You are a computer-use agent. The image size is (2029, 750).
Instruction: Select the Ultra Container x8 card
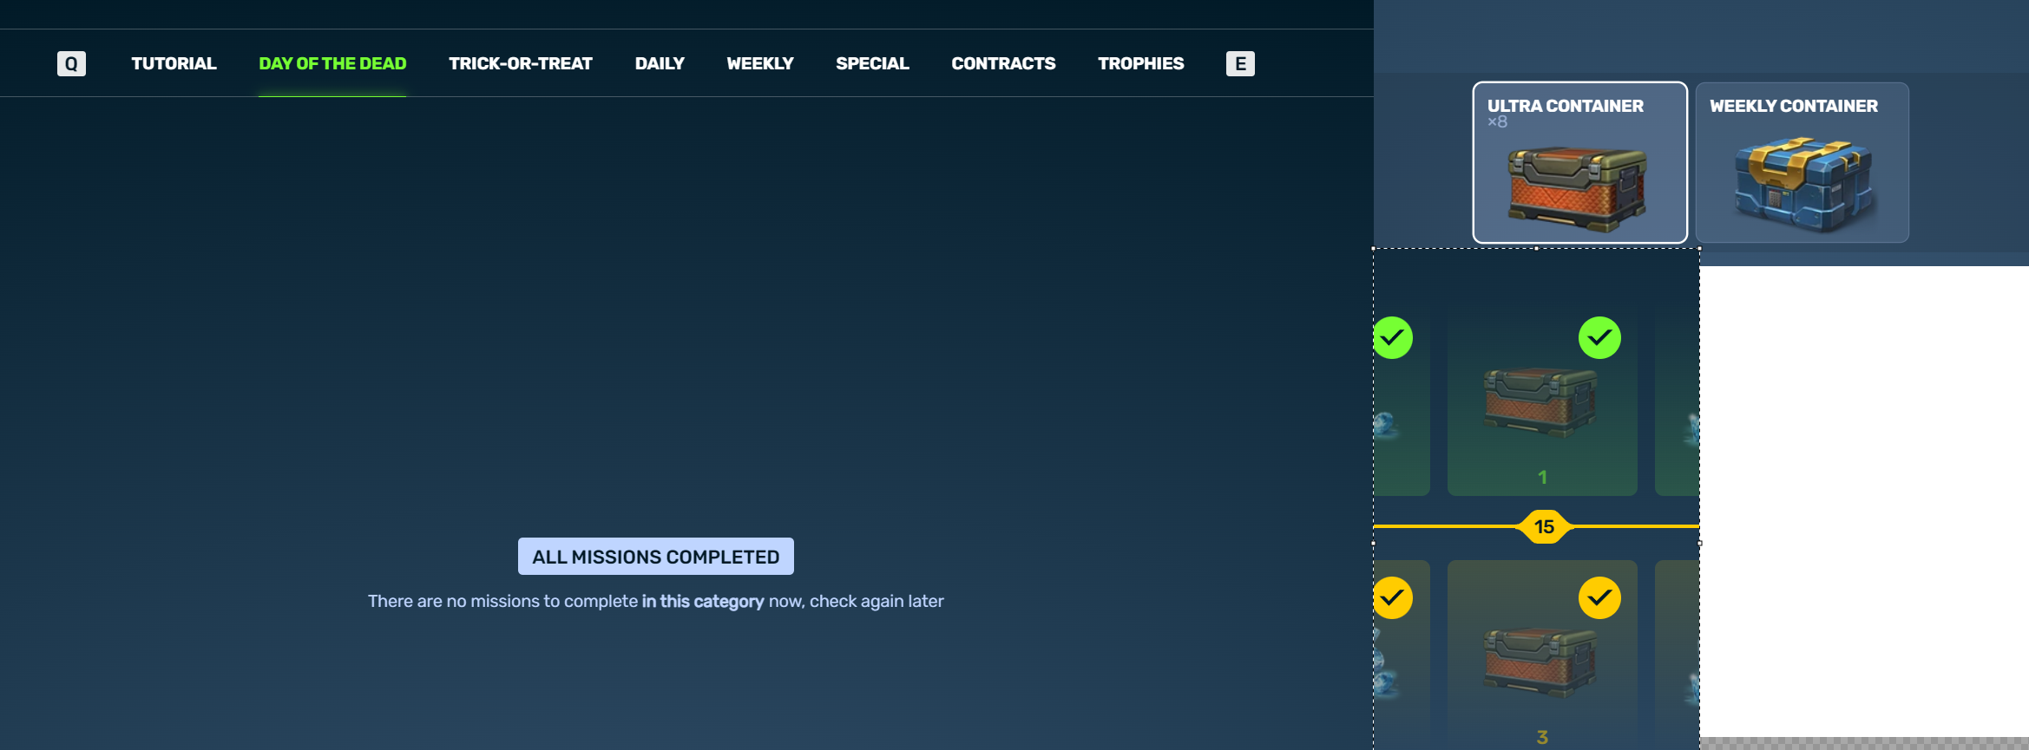point(1579,162)
